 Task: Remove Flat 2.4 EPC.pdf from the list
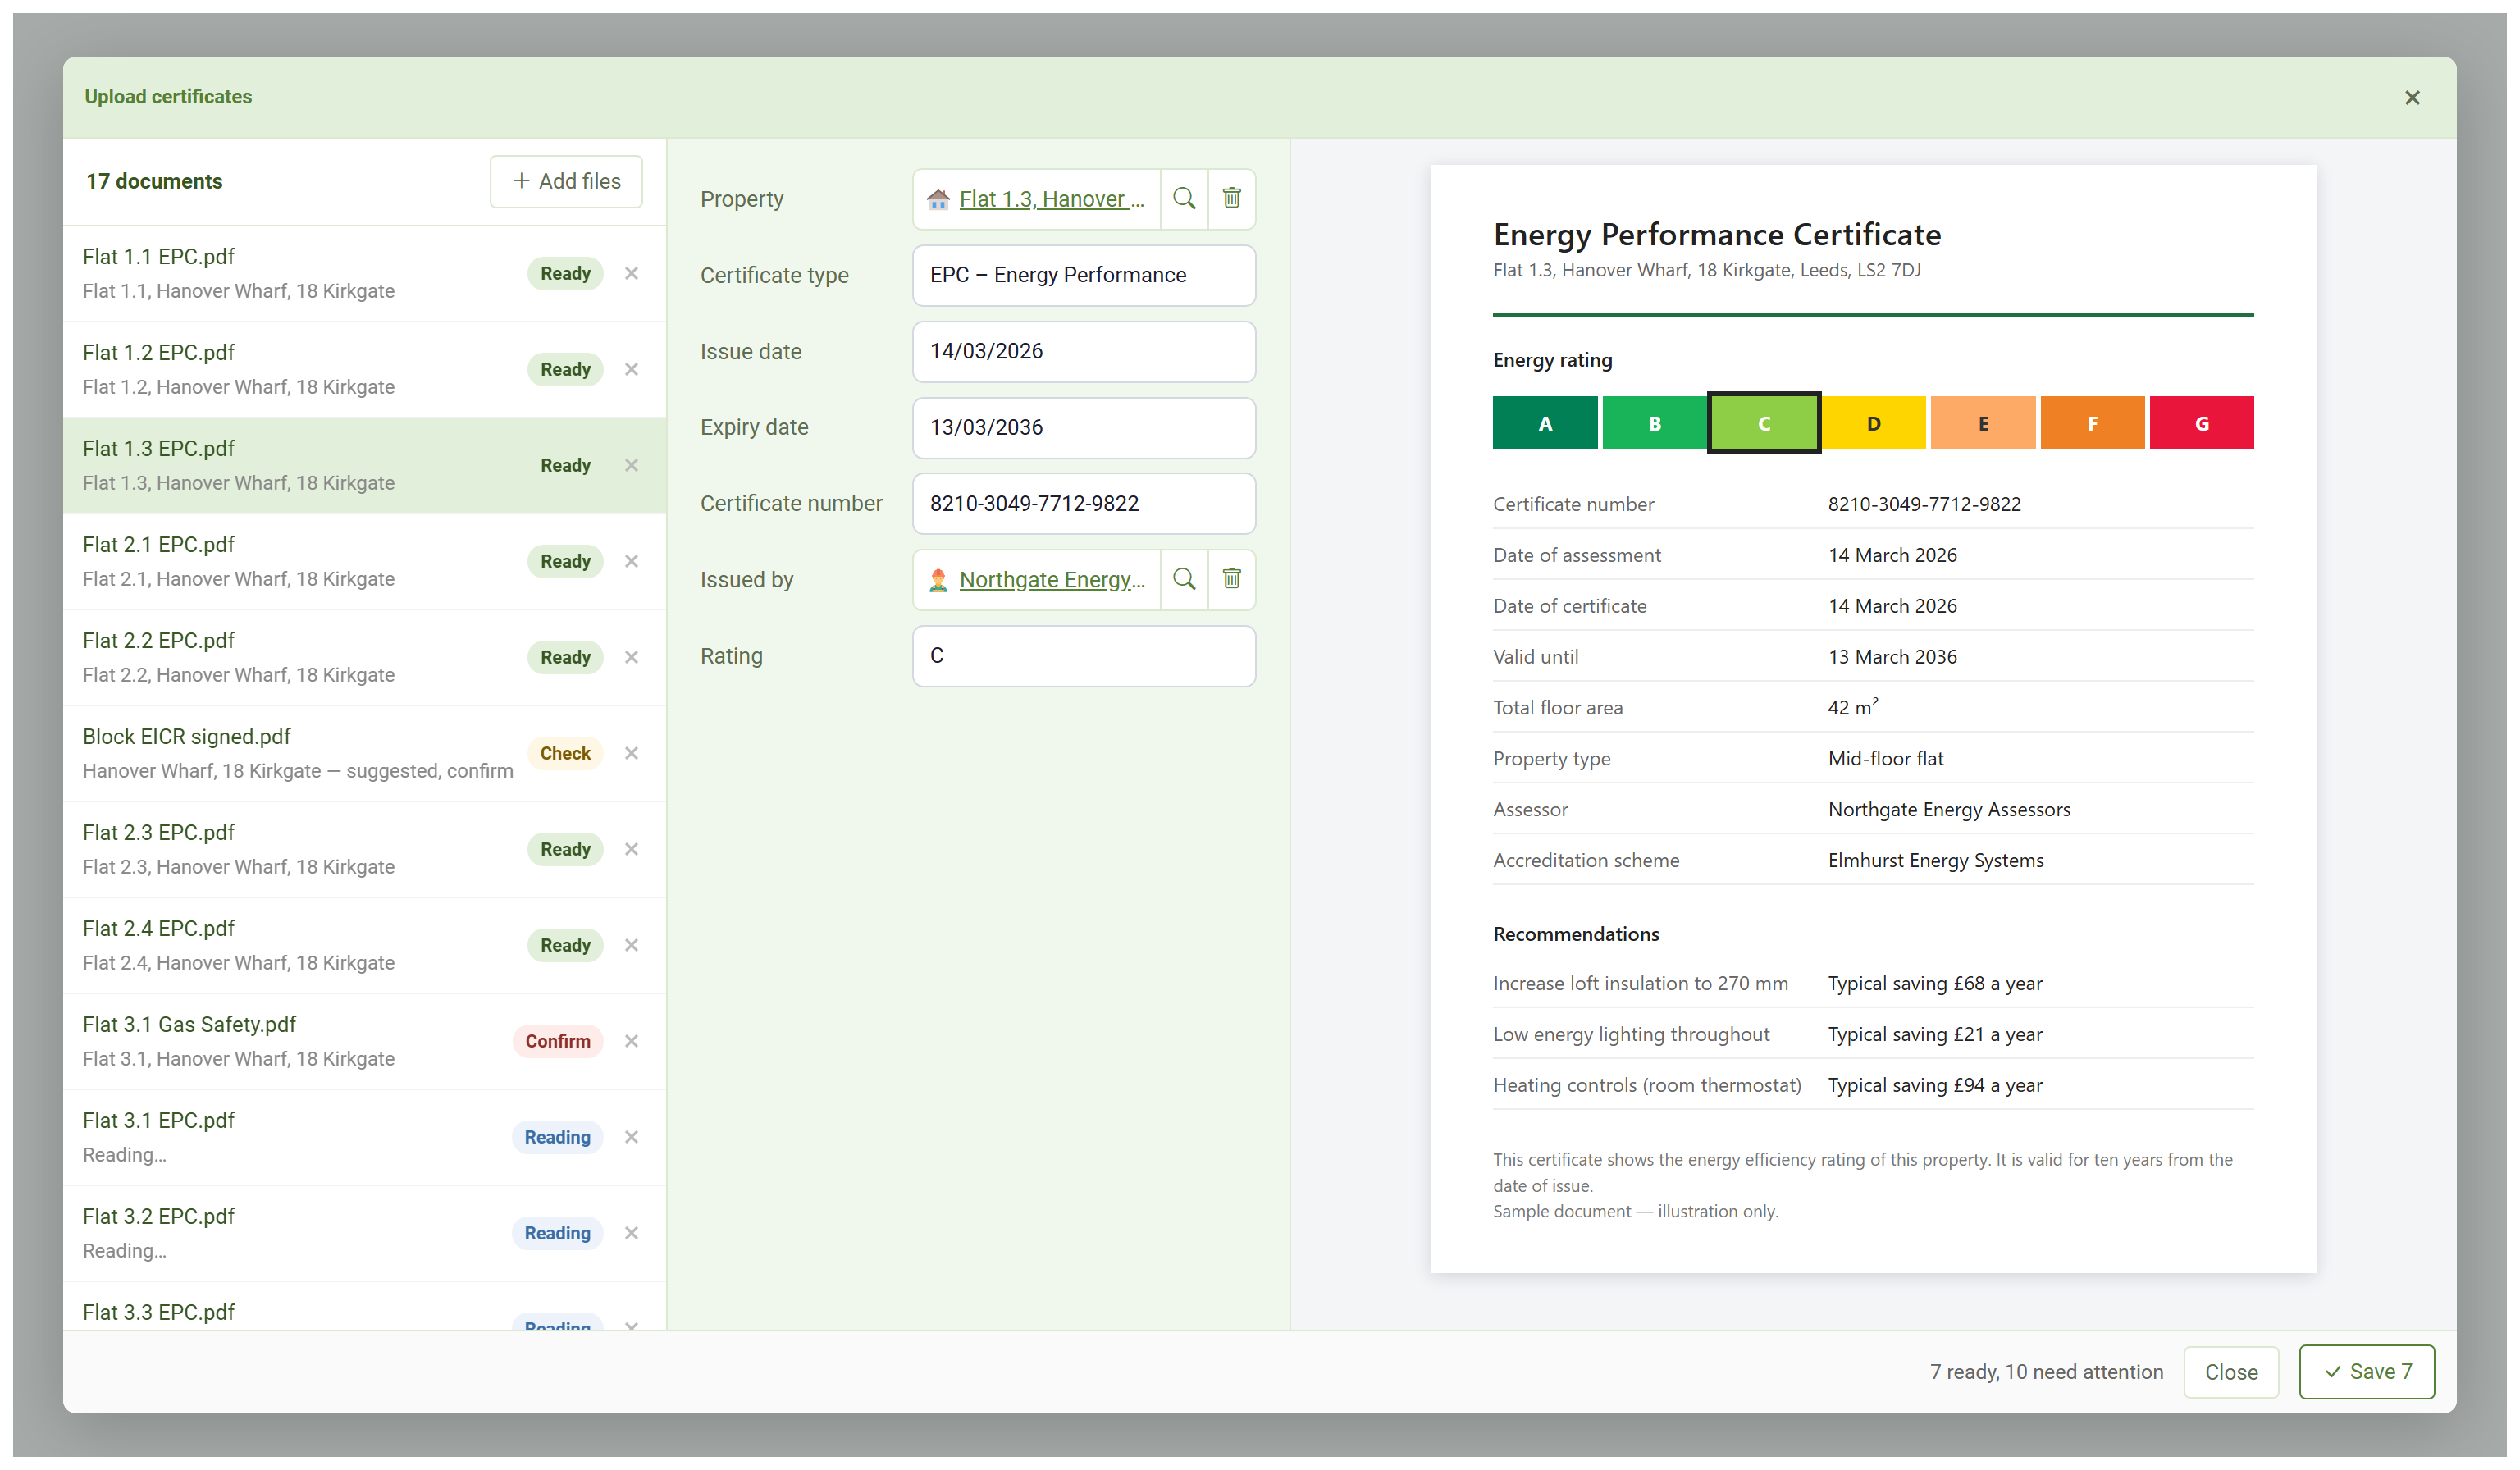point(631,945)
